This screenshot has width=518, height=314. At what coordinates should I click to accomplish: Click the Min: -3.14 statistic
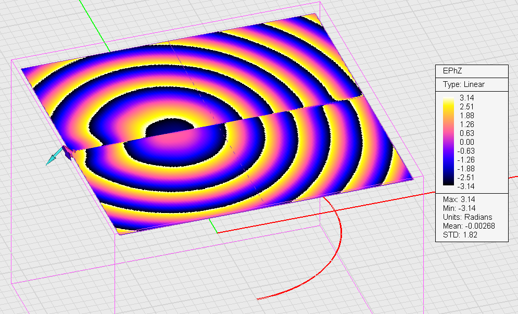pos(457,208)
